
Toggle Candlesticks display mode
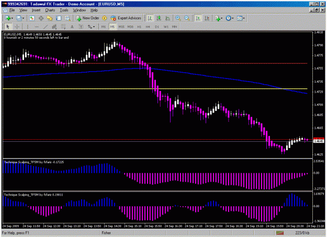[x=159, y=18]
